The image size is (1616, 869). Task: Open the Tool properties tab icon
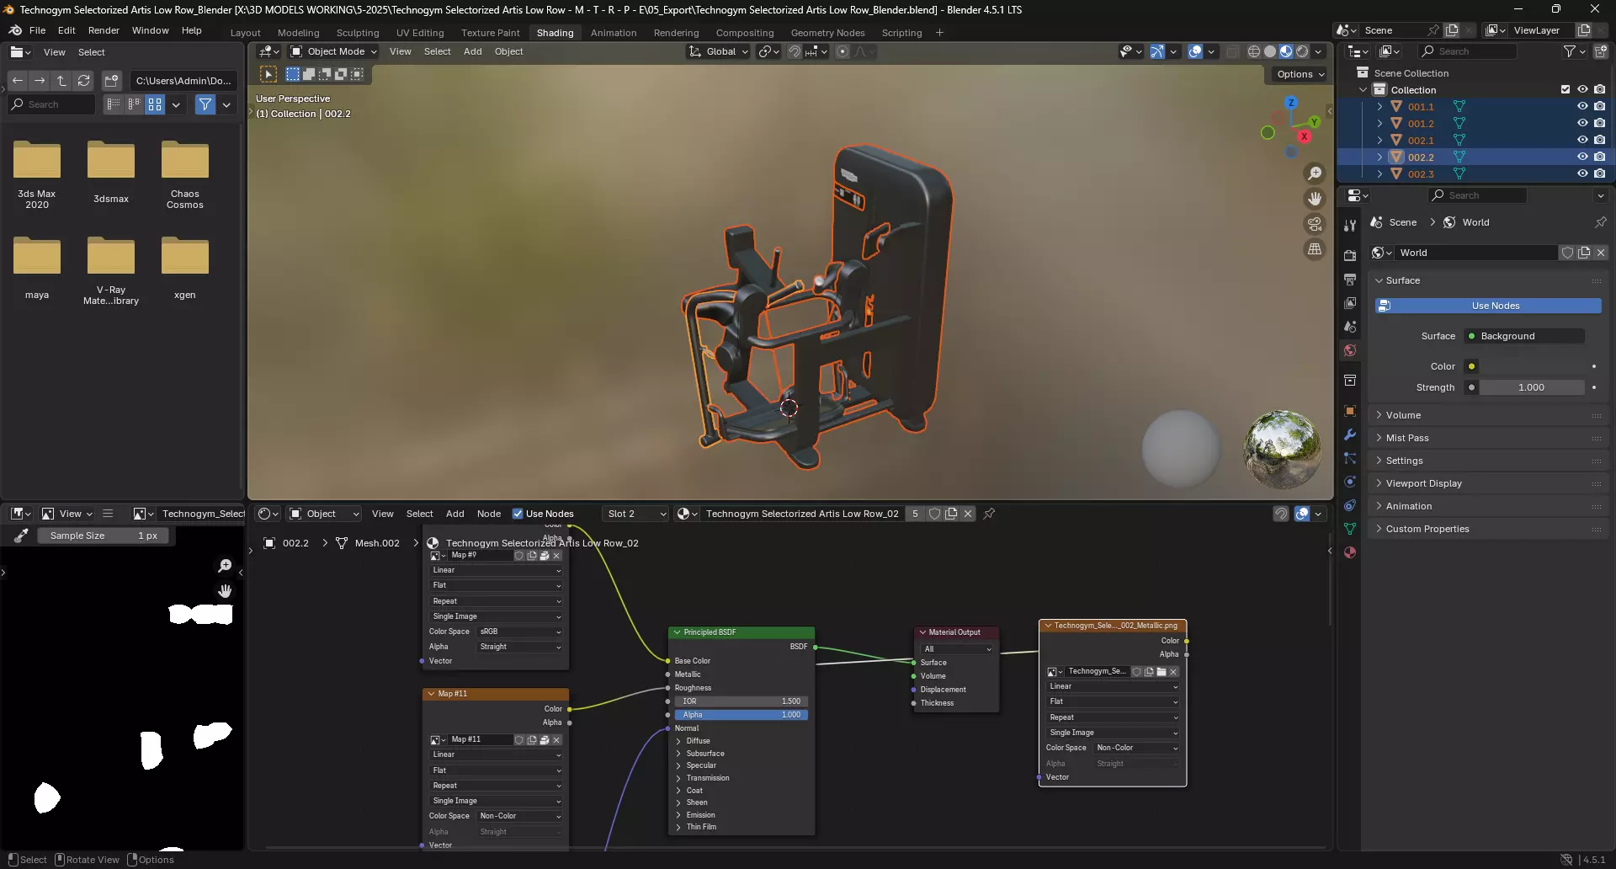[x=1350, y=226]
